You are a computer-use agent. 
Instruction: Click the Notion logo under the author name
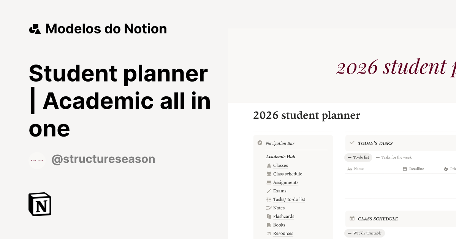point(40,204)
